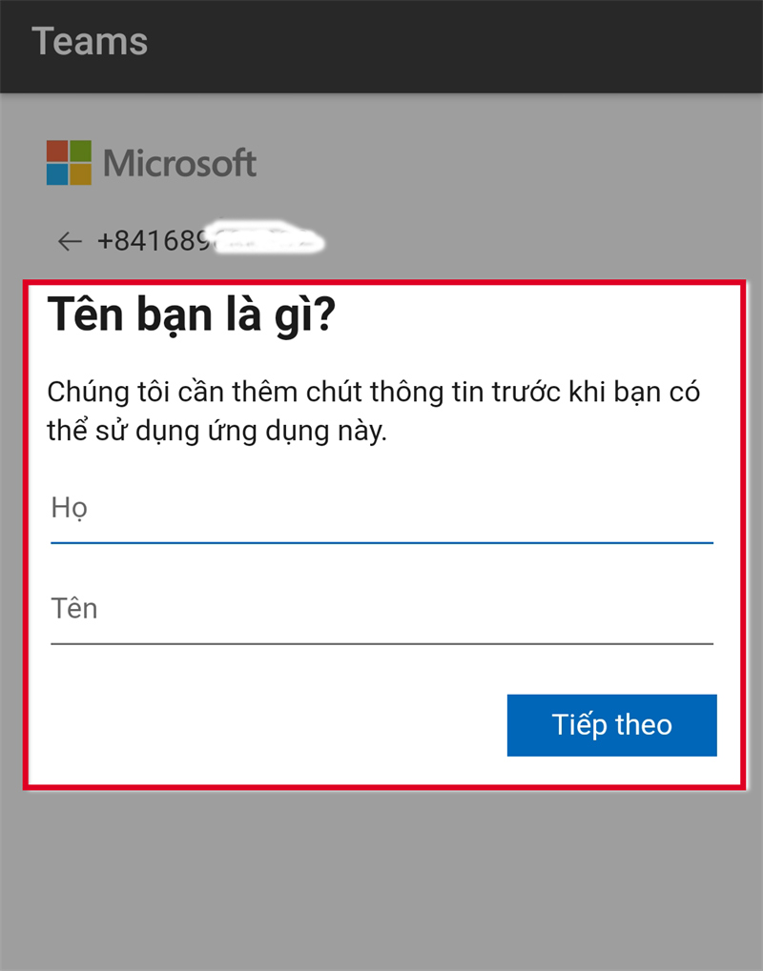Image resolution: width=763 pixels, height=971 pixels.
Task: Click the 'Tiếp theo' button
Action: pos(611,725)
